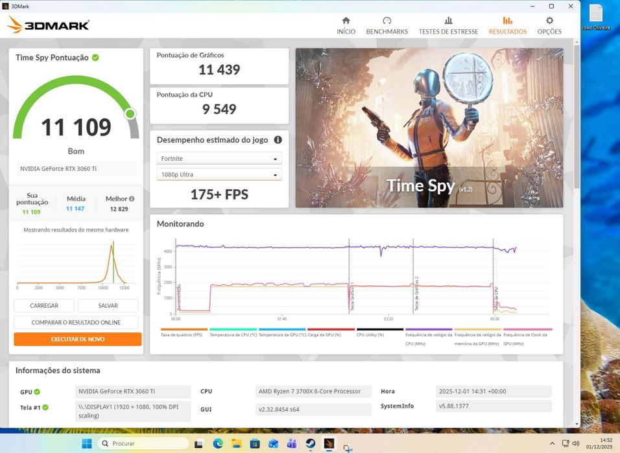The image size is (620, 453).
Task: Open Joao Oliveira desktop file
Action: [x=595, y=17]
